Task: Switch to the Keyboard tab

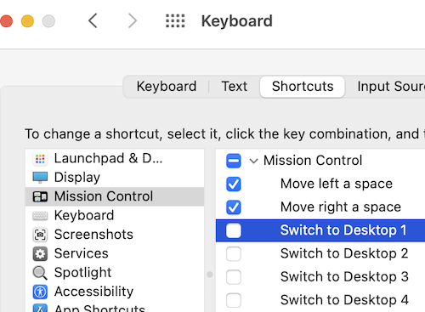Action: (167, 87)
